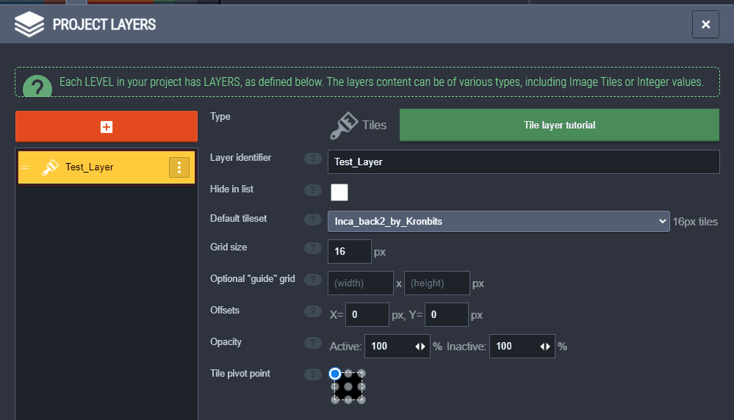Open help for Opacity setting
The image size is (734, 420).
coord(313,343)
